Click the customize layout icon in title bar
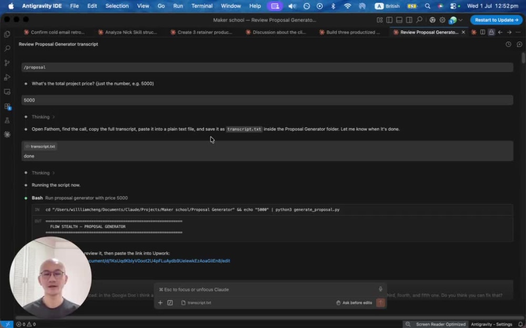This screenshot has width=526, height=328. (x=380, y=20)
